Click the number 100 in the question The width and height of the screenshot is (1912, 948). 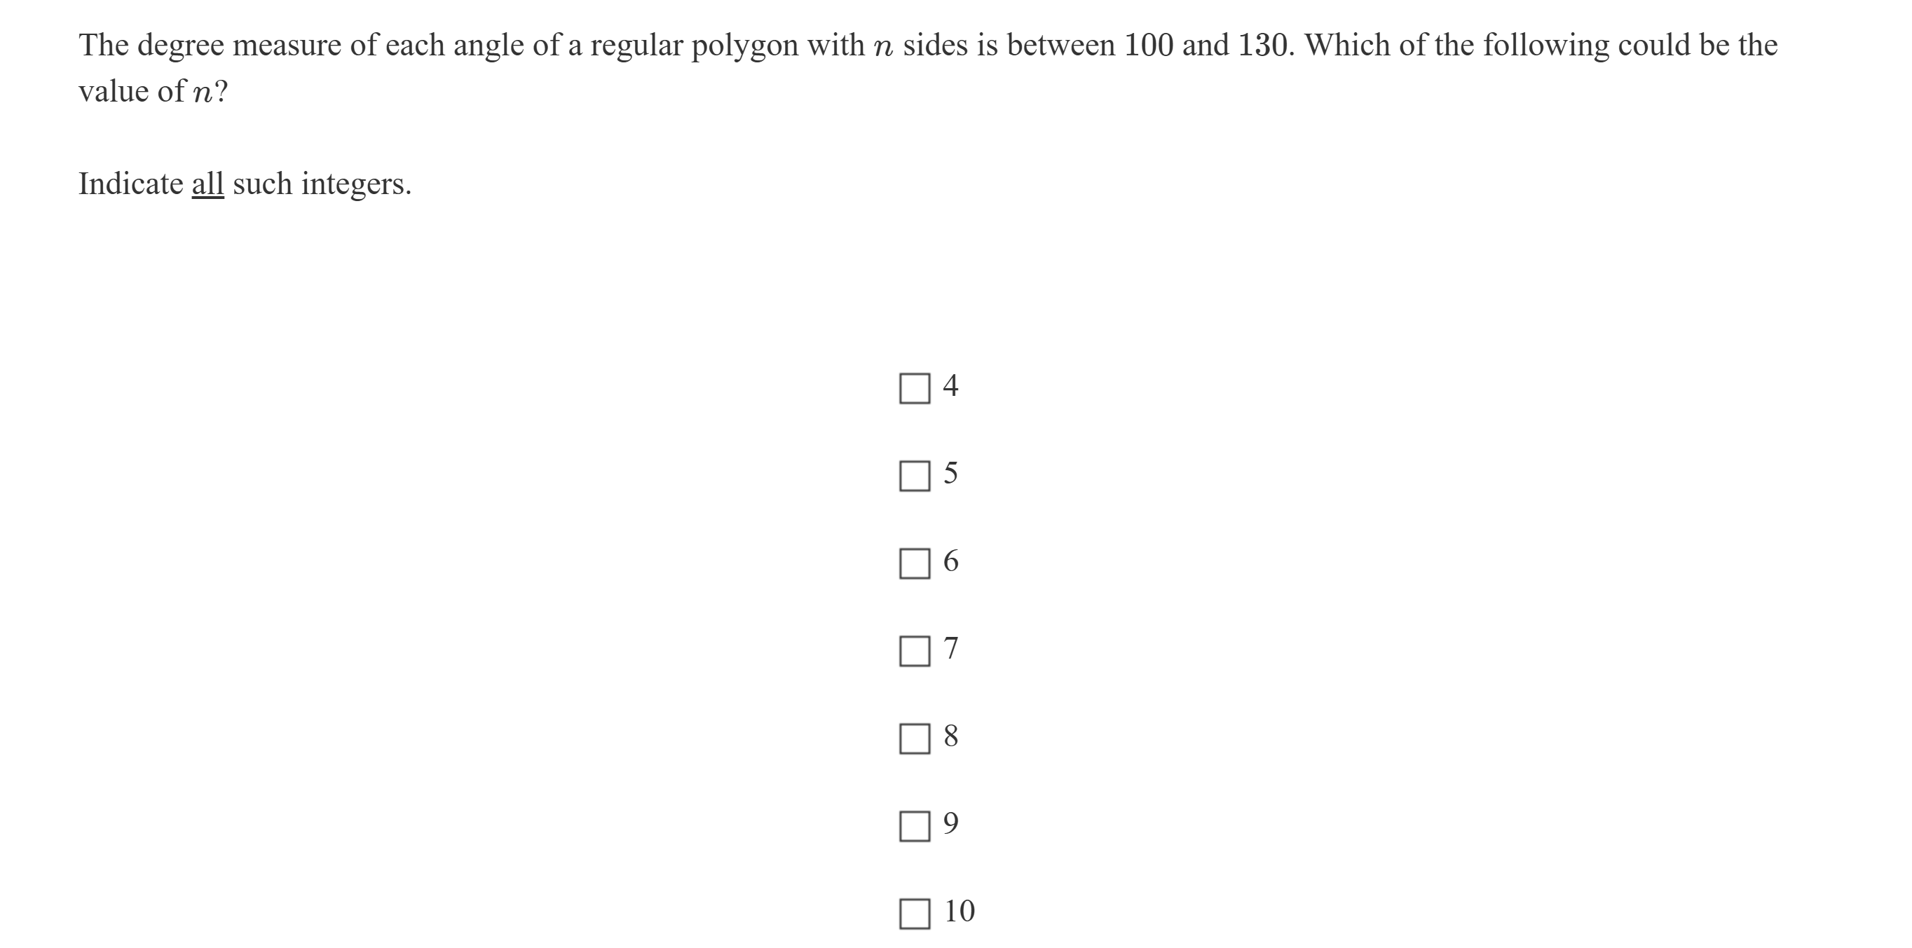[x=1148, y=46]
